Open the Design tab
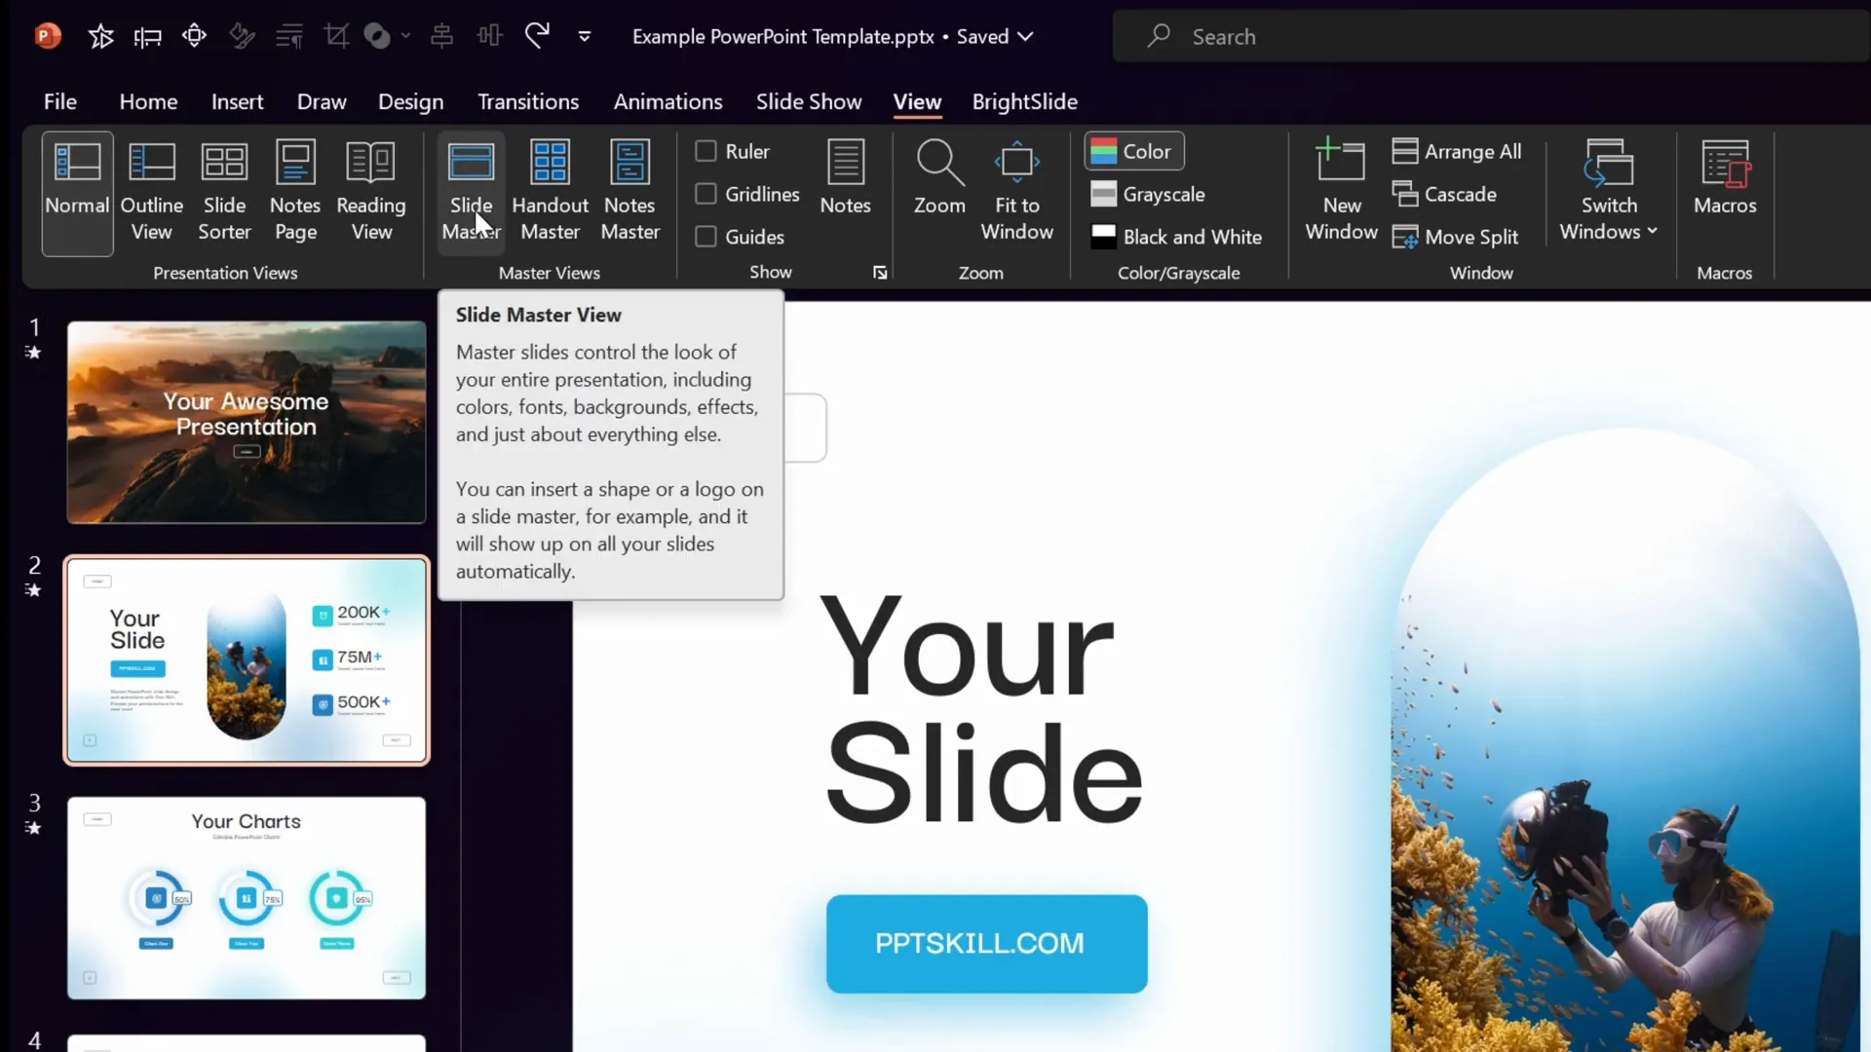This screenshot has width=1871, height=1052. pos(410,101)
